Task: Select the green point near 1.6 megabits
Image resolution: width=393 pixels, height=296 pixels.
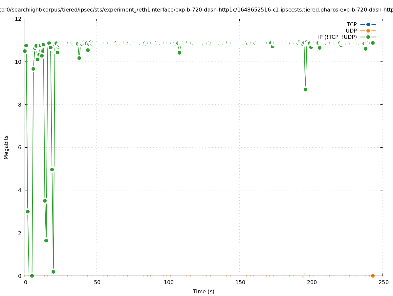Action: (46, 240)
